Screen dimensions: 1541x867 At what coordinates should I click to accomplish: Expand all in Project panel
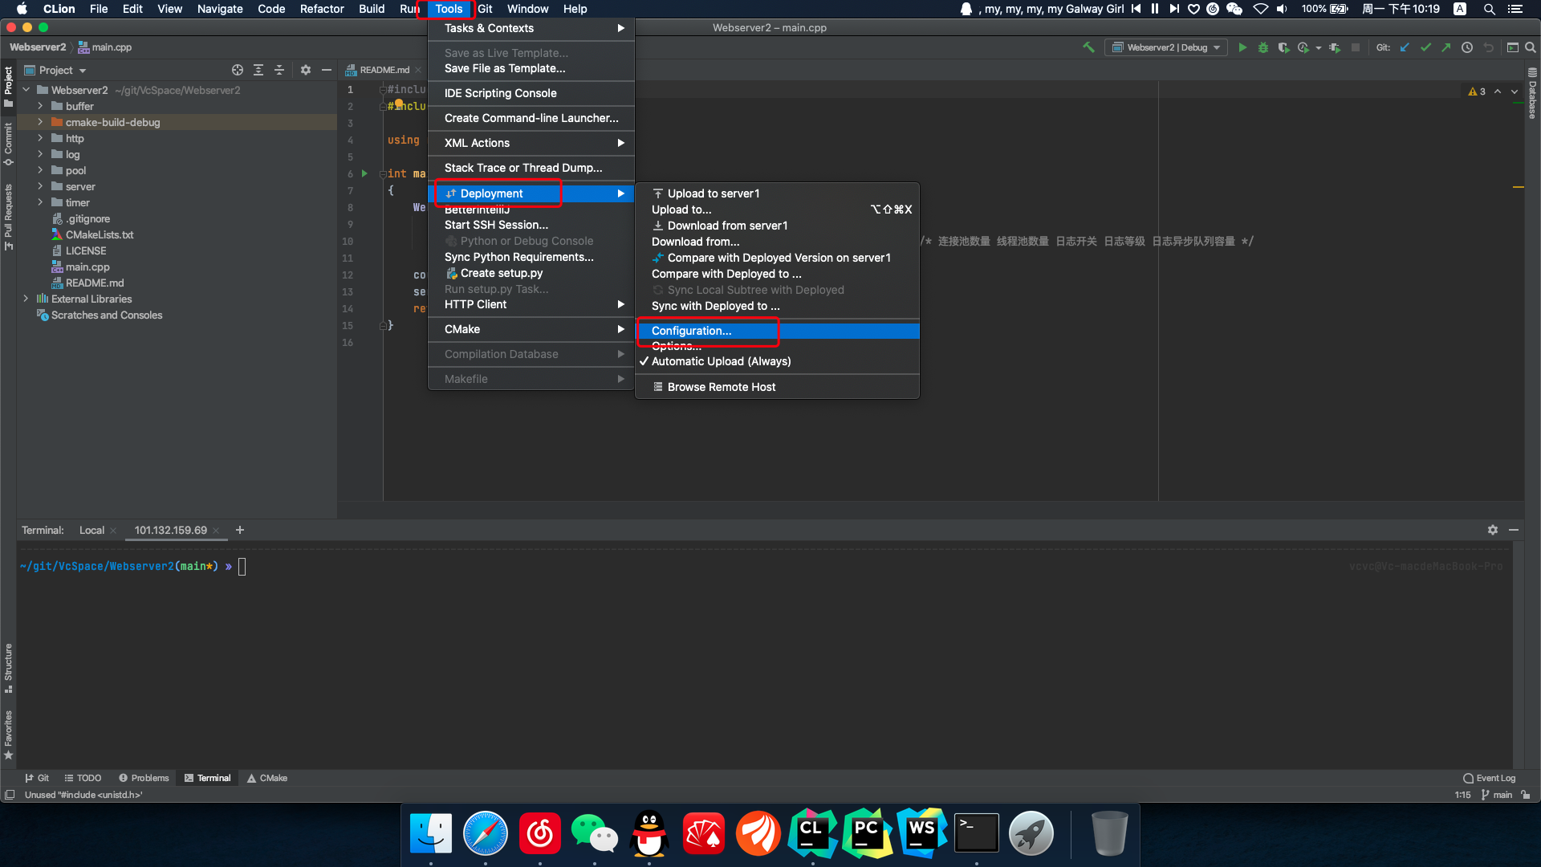click(x=258, y=70)
